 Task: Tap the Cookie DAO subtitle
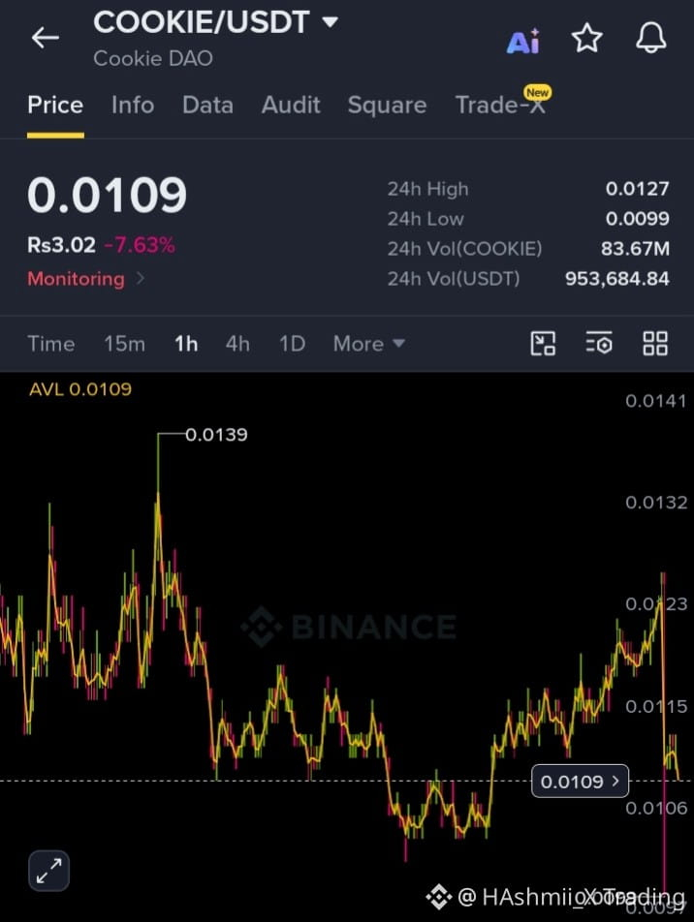153,58
